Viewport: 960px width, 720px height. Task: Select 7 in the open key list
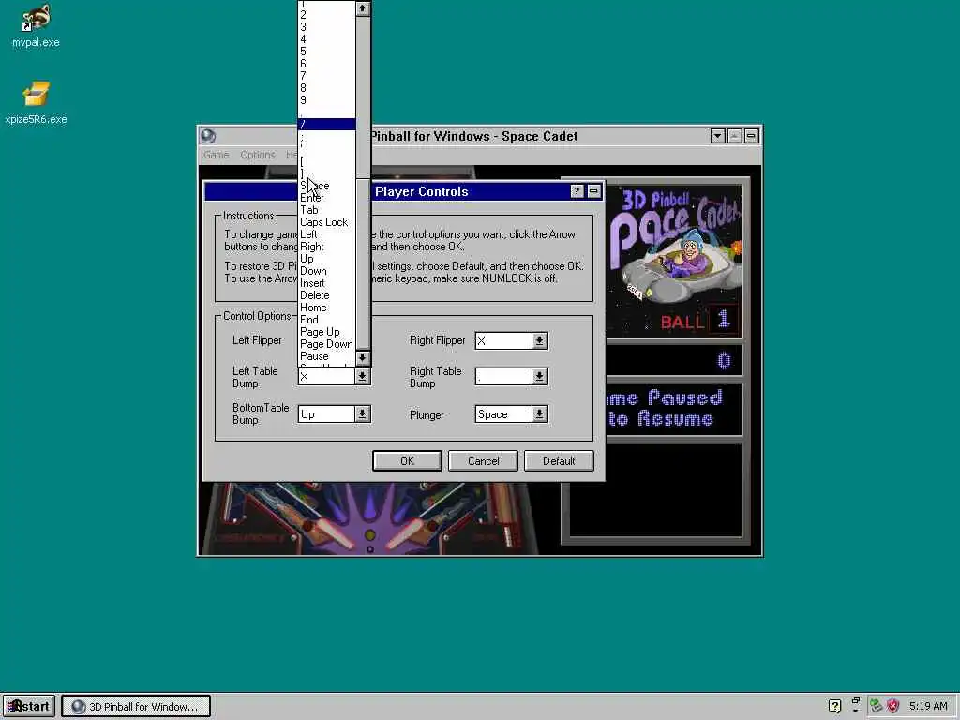(x=326, y=76)
